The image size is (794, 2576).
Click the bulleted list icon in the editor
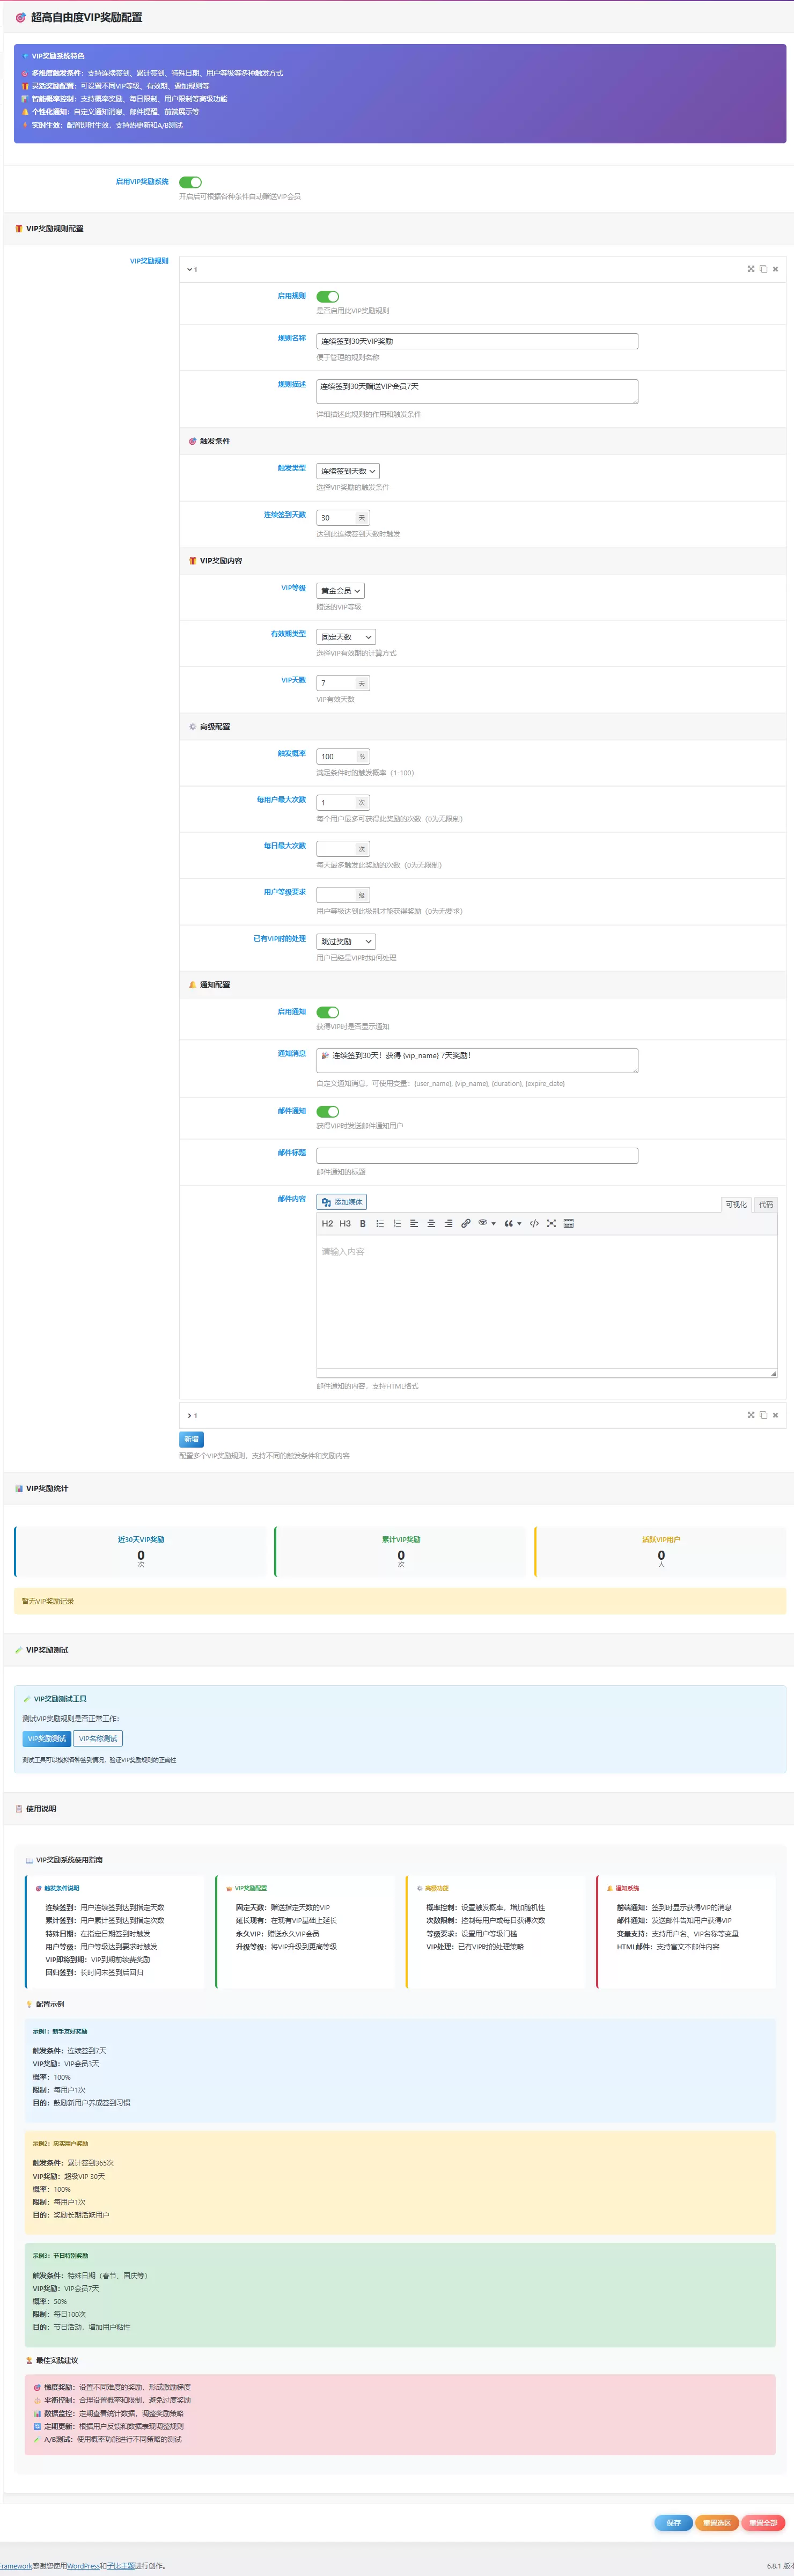380,1223
